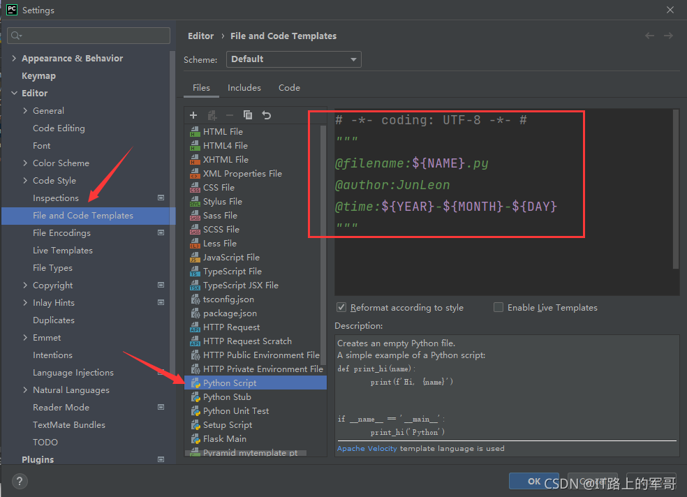Click the XHTML File template icon
The height and width of the screenshot is (497, 687).
(195, 159)
